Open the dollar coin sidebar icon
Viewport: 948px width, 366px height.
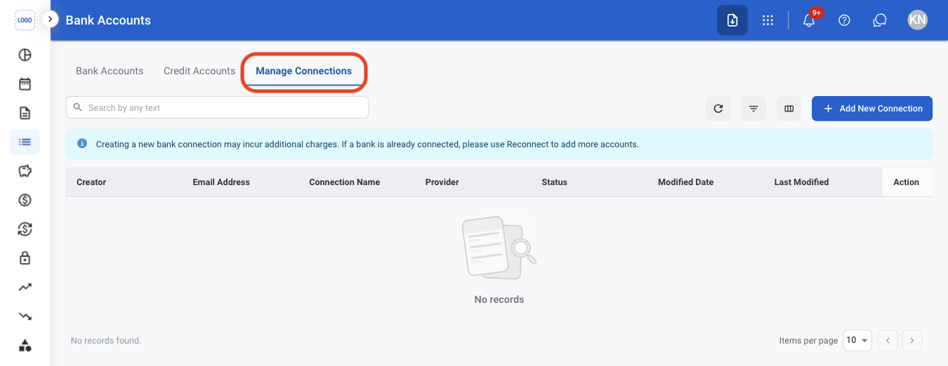pyautogui.click(x=25, y=200)
